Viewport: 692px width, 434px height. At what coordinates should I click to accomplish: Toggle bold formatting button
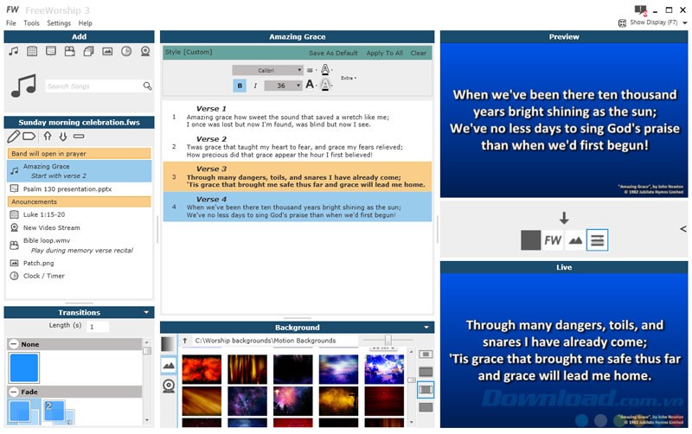pyautogui.click(x=240, y=86)
